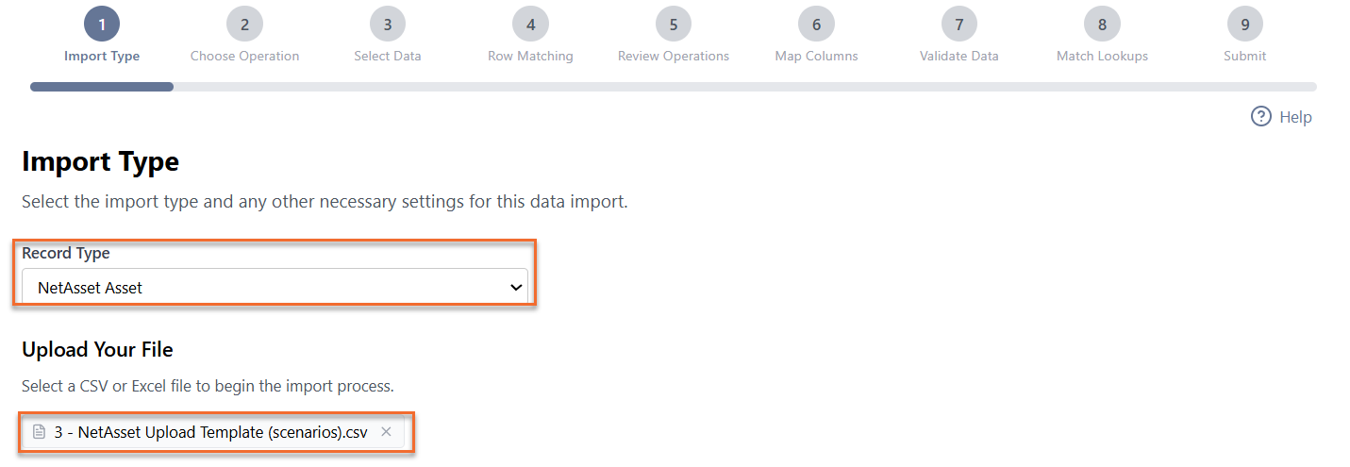The image size is (1350, 467).
Task: Go to step 2 circle icon
Action: pos(244,24)
